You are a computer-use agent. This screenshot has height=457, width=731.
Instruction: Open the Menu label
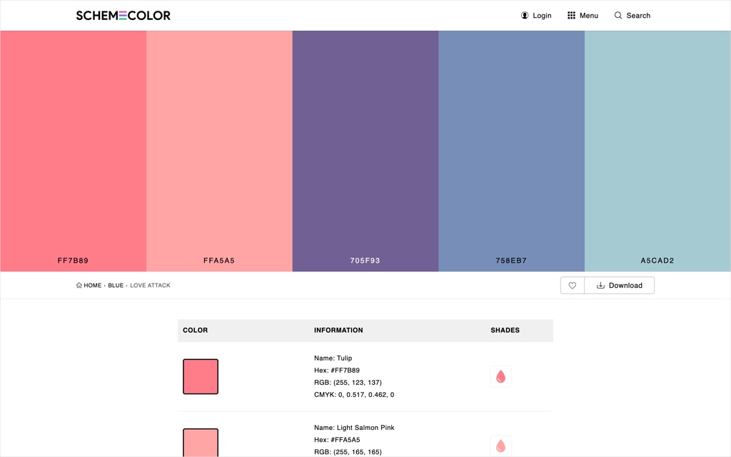point(589,16)
